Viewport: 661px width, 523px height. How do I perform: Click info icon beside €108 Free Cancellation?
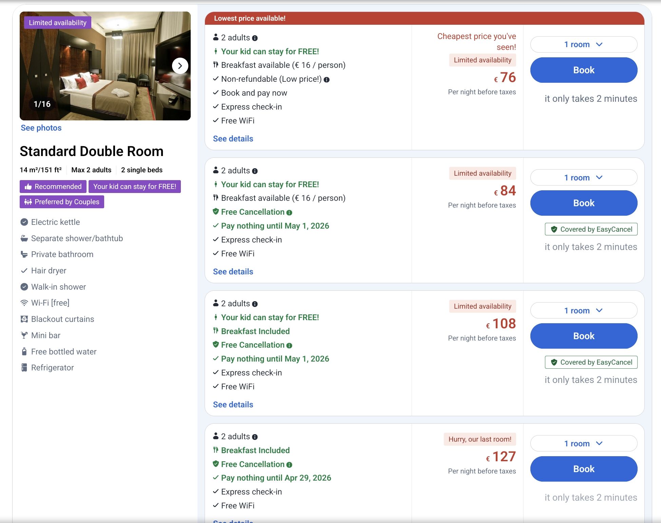click(289, 346)
